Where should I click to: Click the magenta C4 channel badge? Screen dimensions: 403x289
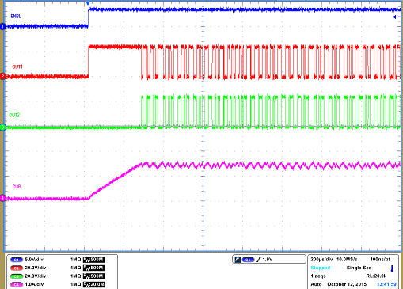point(17,285)
